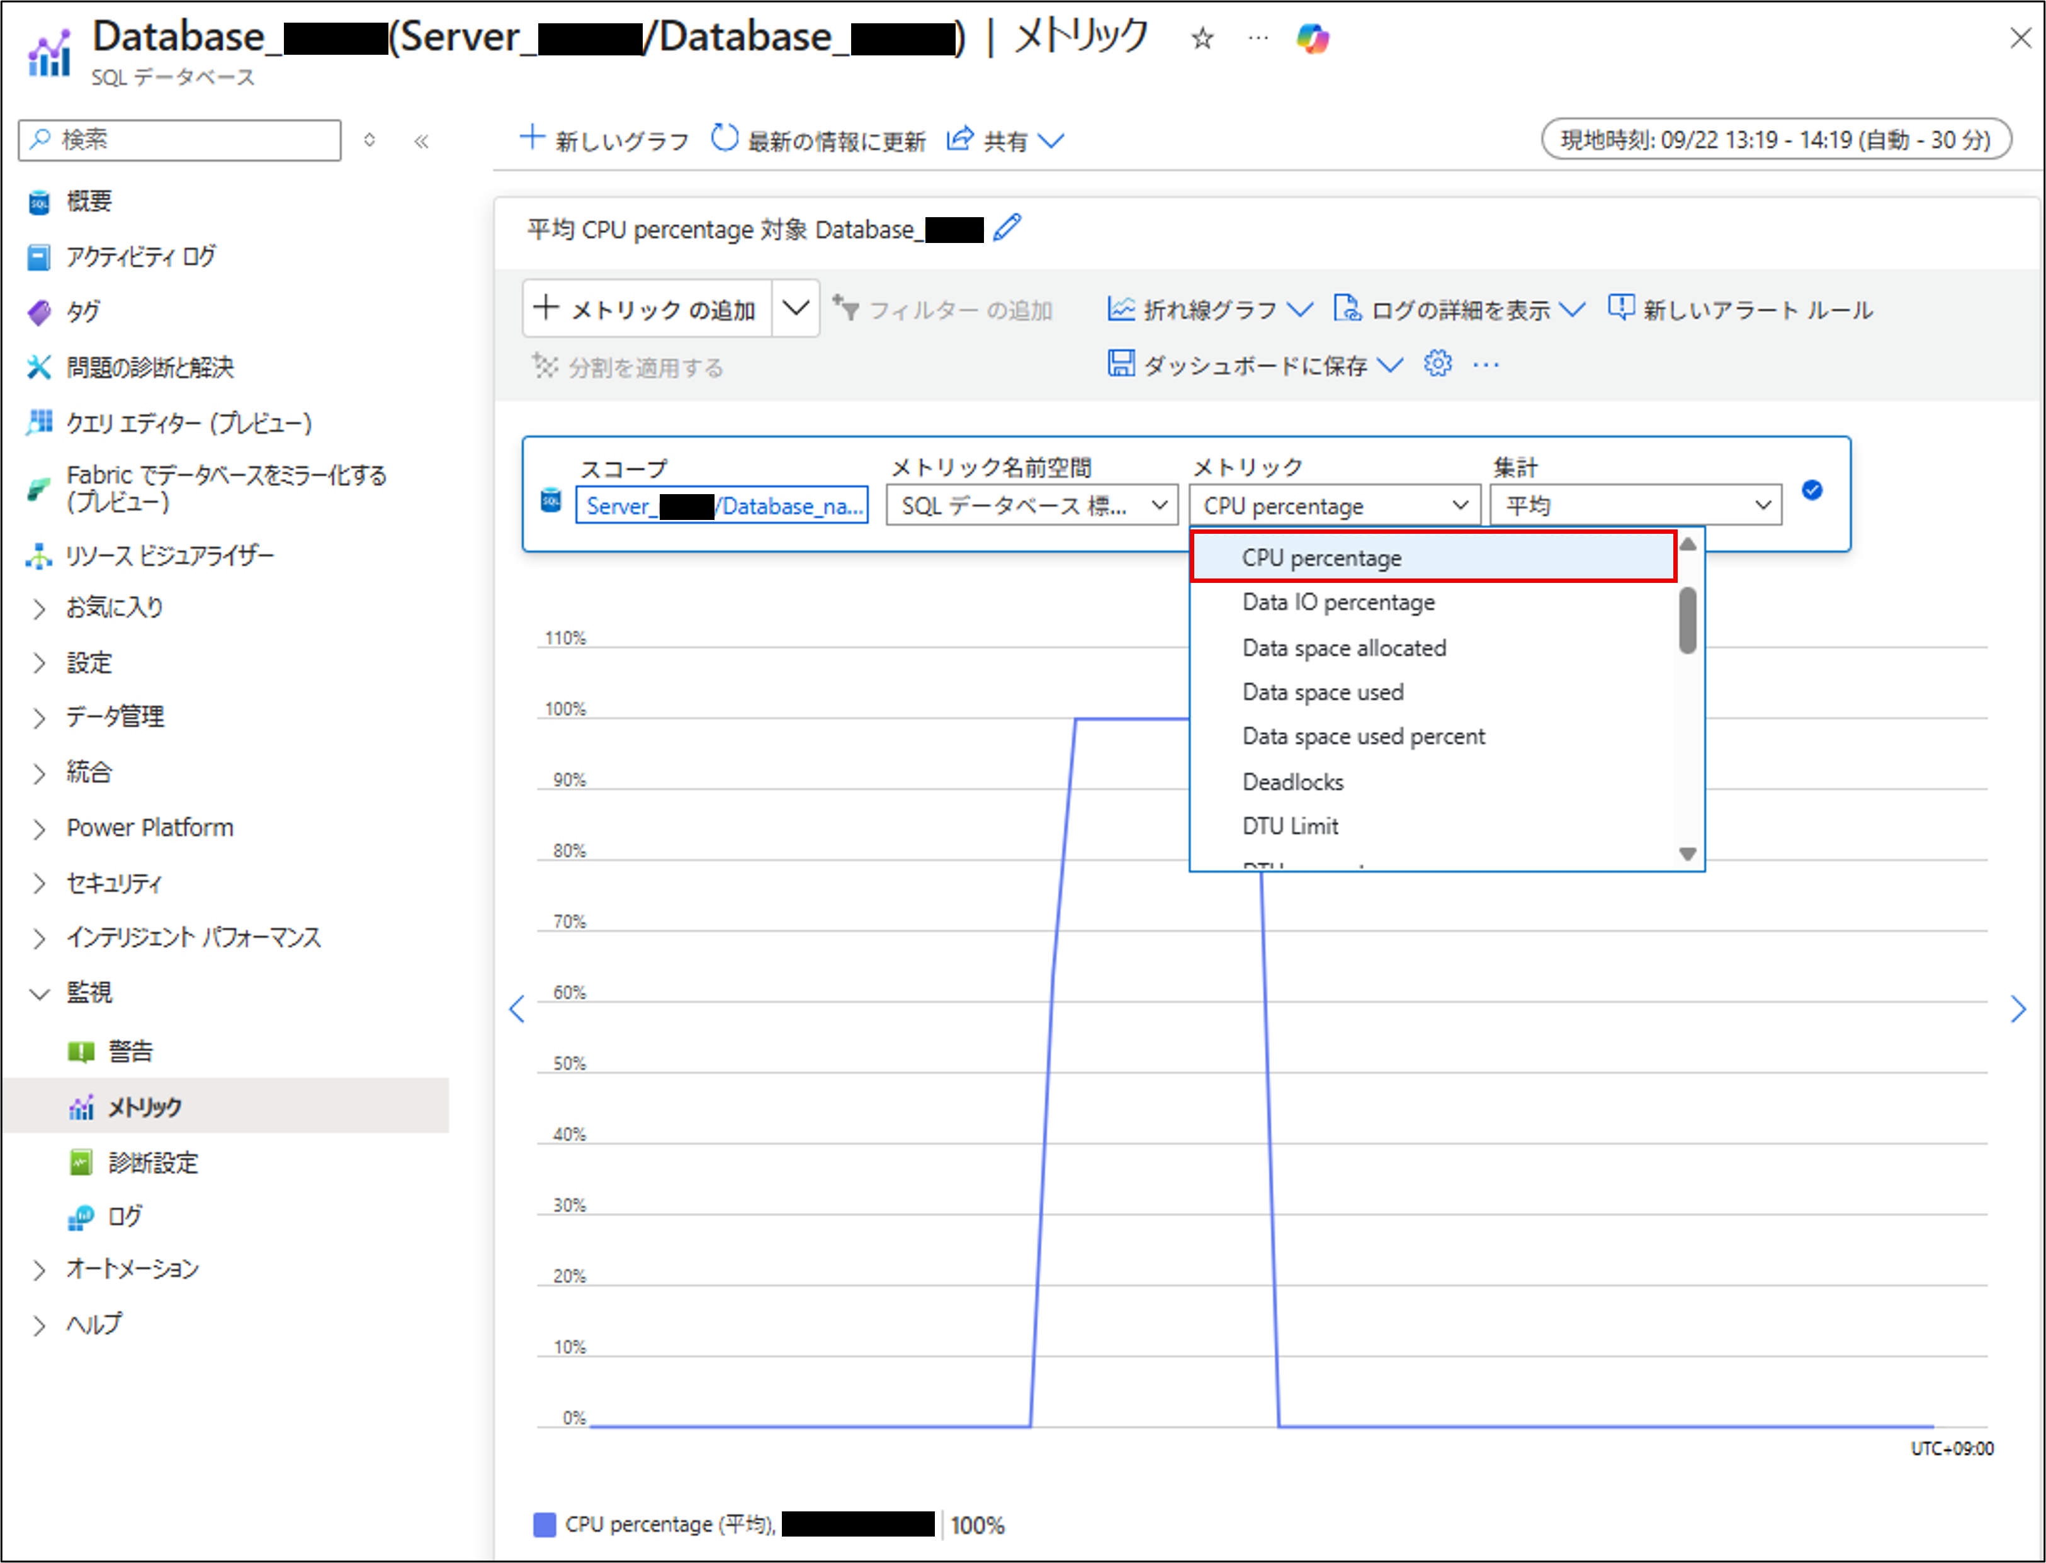The height and width of the screenshot is (1563, 2046).
Task: Click the favorite star icon in header
Action: point(1202,39)
